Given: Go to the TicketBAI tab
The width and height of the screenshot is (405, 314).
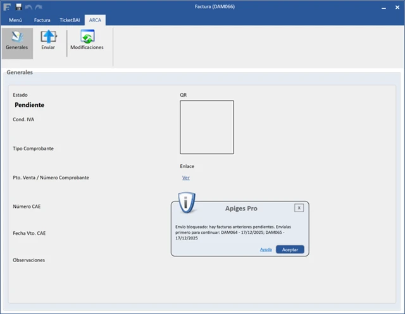Looking at the screenshot, I should pos(70,20).
